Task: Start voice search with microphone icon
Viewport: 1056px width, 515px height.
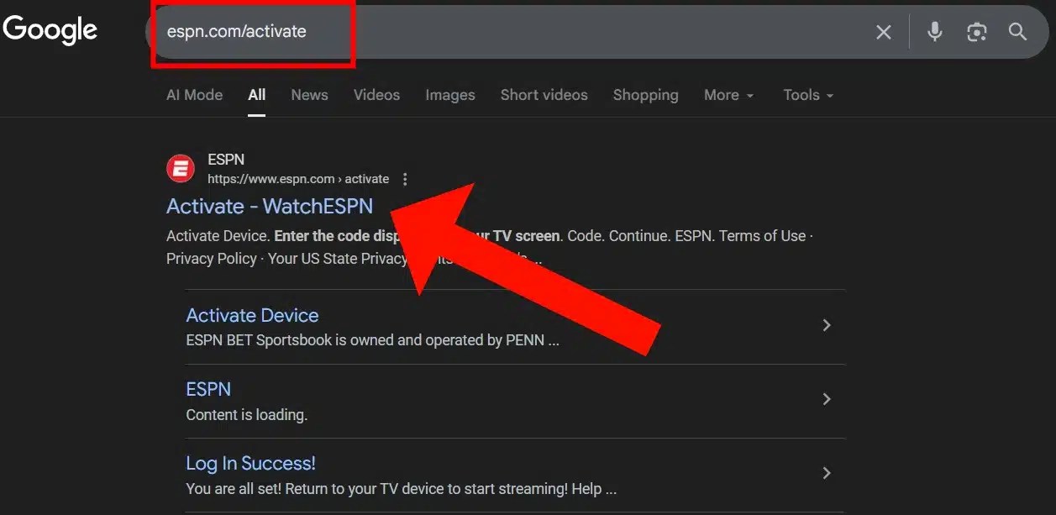Action: (x=934, y=32)
